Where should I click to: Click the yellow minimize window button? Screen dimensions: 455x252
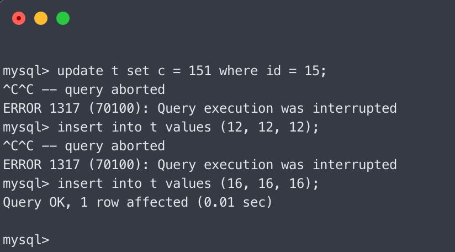pyautogui.click(x=41, y=18)
